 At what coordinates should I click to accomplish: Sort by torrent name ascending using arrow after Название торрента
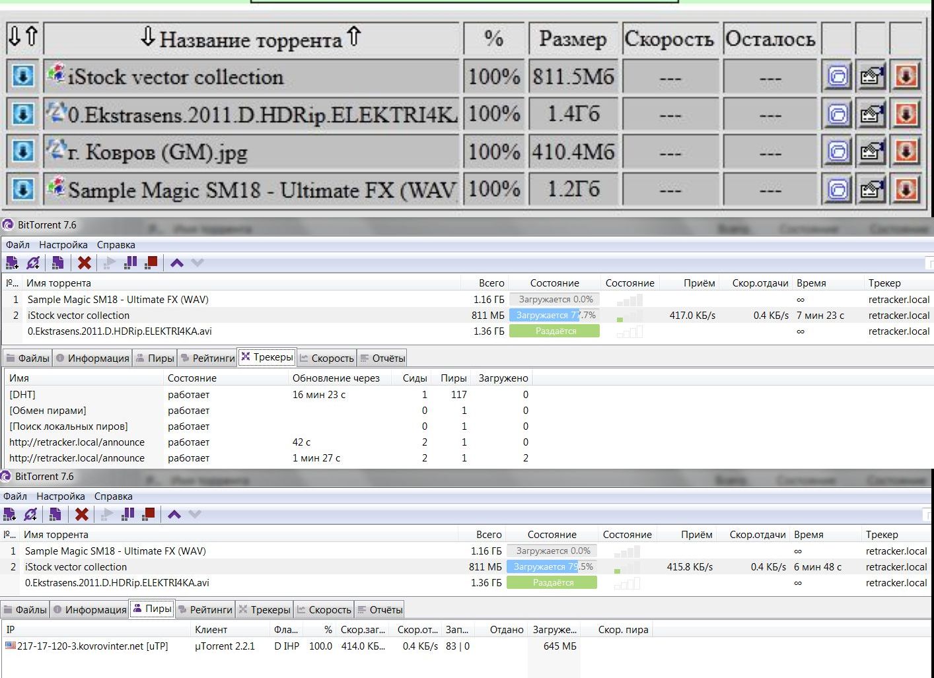(354, 37)
